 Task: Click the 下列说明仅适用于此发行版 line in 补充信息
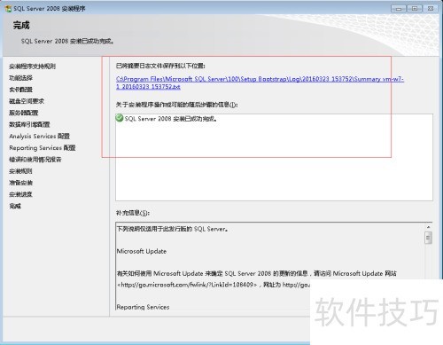coord(173,229)
